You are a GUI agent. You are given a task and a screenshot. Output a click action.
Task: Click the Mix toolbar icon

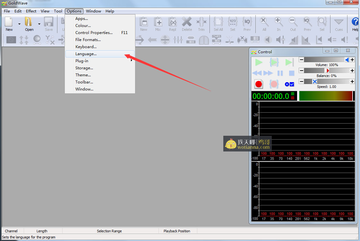158,22
